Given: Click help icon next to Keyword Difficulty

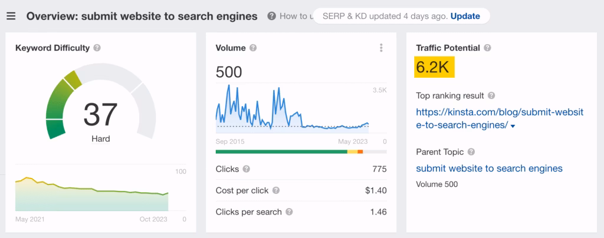Looking at the screenshot, I should tap(97, 48).
